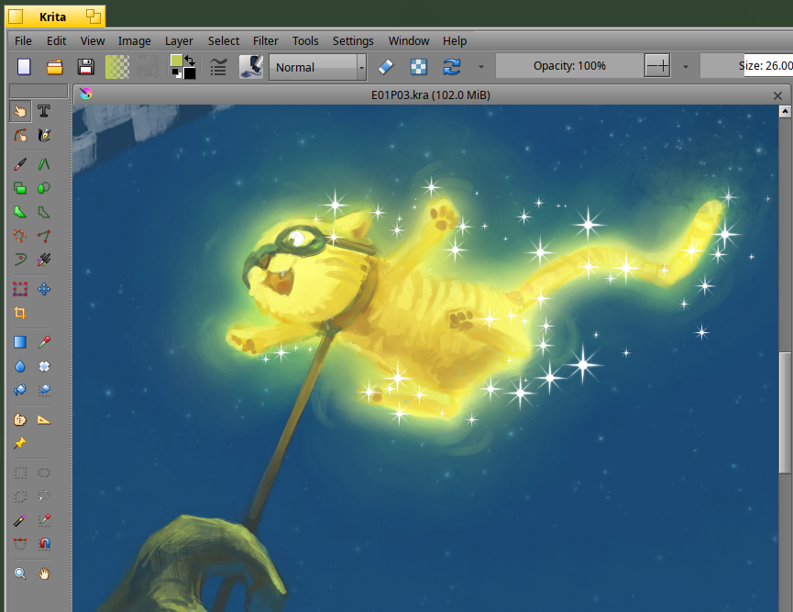Close the E01P03.kra document tab
Image resolution: width=793 pixels, height=612 pixels.
pos(777,95)
